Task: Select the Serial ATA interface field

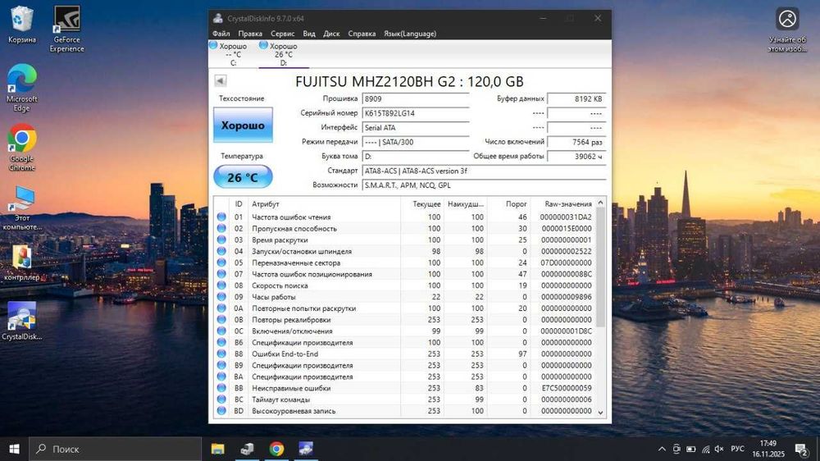Action: pyautogui.click(x=416, y=128)
